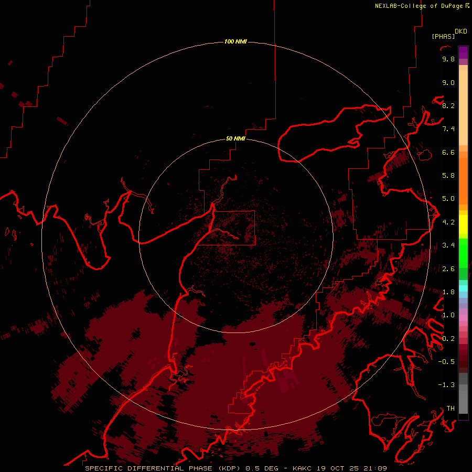
Task: Click the 7.4 value on the color scale
Action: (448, 129)
